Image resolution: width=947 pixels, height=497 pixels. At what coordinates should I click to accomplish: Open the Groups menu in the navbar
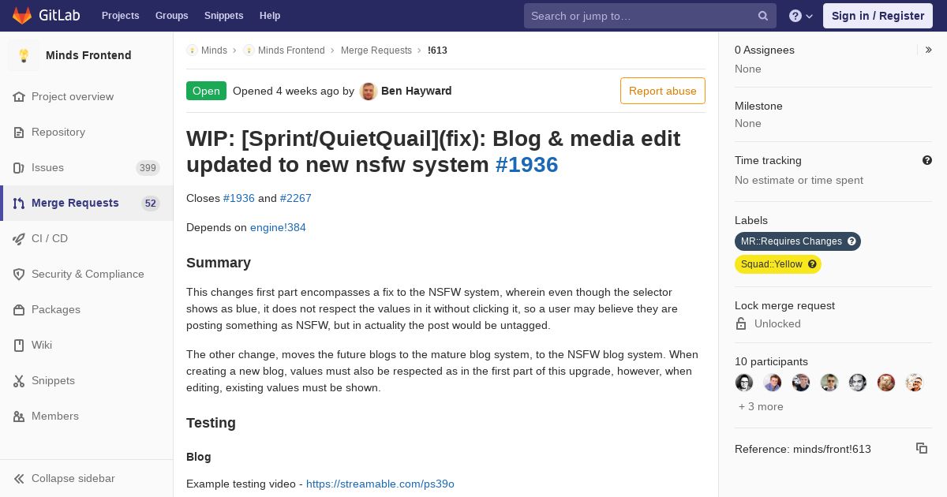pyautogui.click(x=171, y=16)
